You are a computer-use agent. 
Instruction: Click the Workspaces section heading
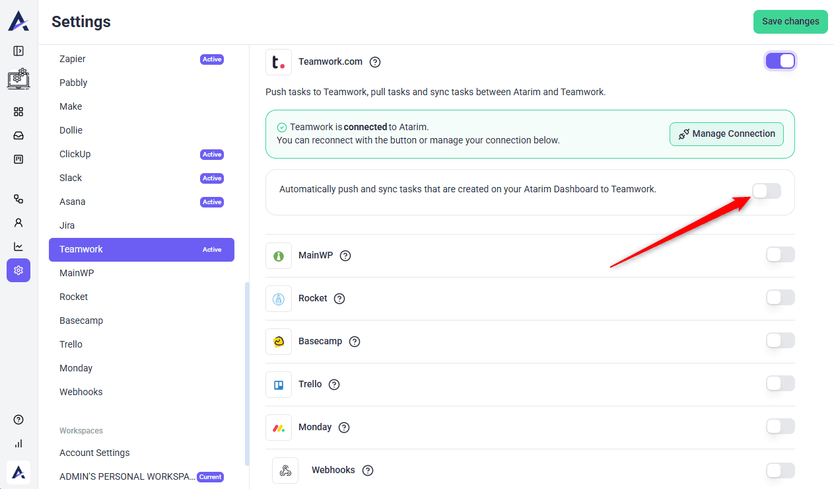pyautogui.click(x=81, y=431)
